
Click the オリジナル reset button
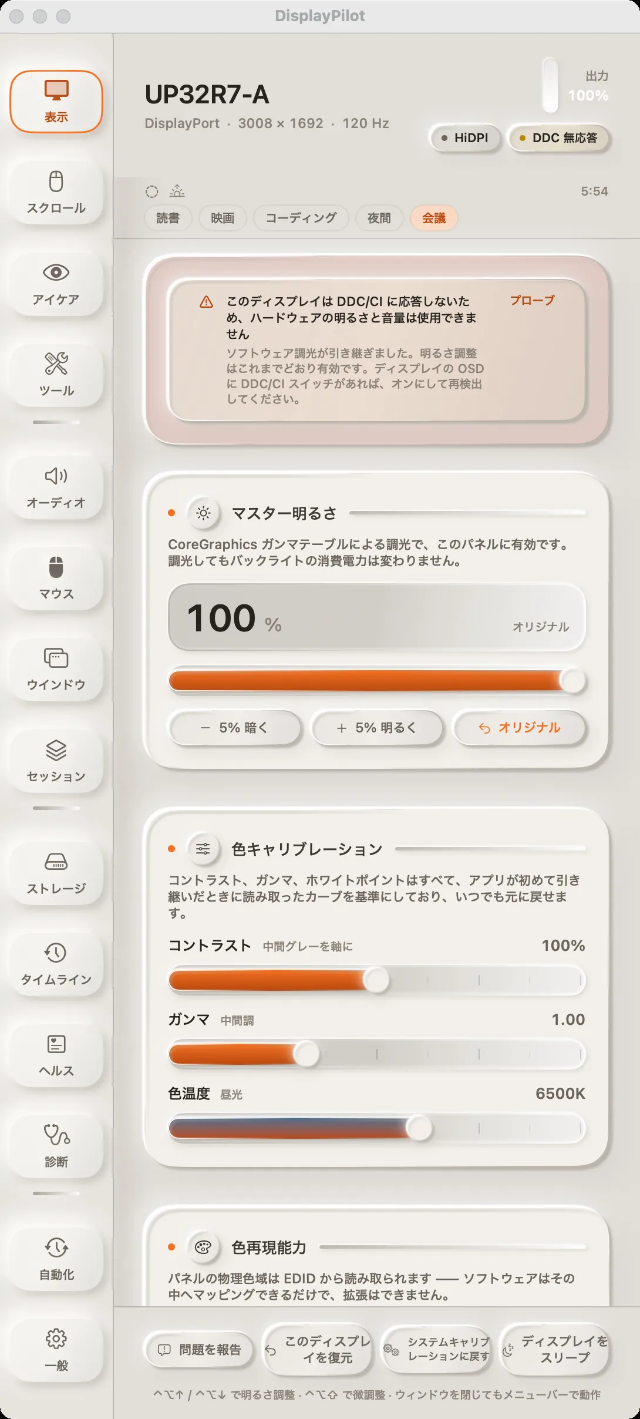point(520,728)
